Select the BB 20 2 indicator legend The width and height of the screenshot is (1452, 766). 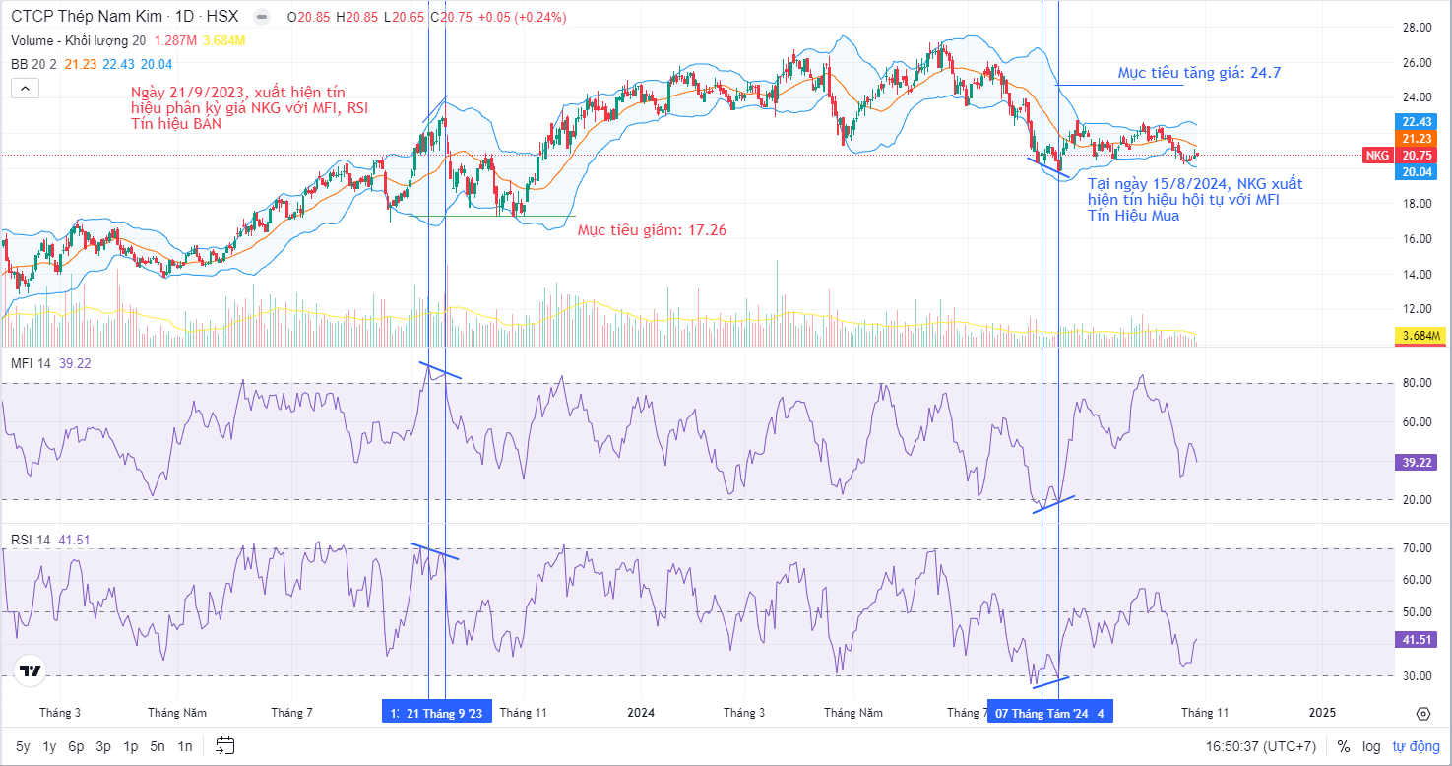point(33,64)
